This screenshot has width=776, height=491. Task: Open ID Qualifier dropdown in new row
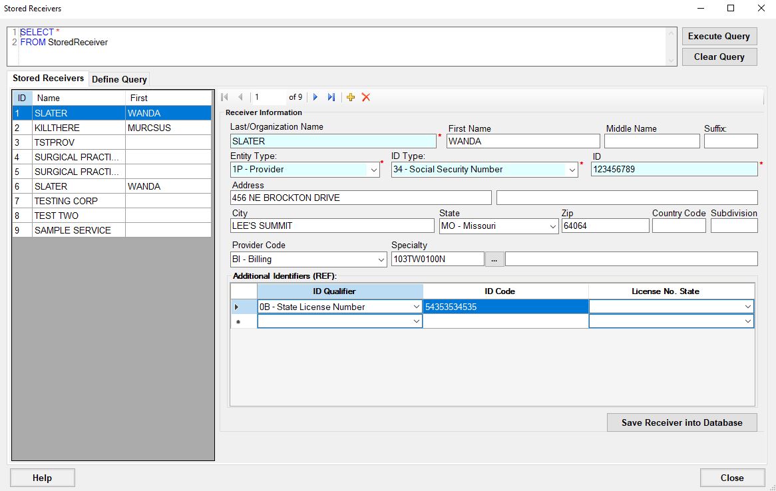(416, 321)
